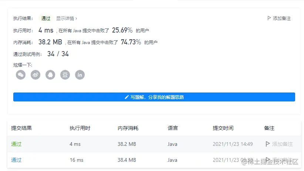304x171 pixels.
Task: Click the 34 / 34 test cases value
Action: click(58, 54)
